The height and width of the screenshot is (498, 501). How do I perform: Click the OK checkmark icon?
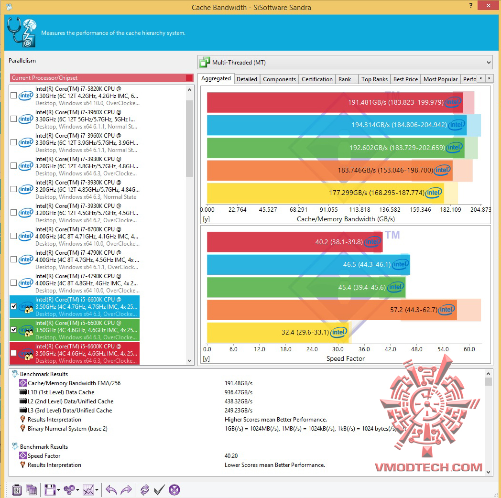pyautogui.click(x=159, y=489)
